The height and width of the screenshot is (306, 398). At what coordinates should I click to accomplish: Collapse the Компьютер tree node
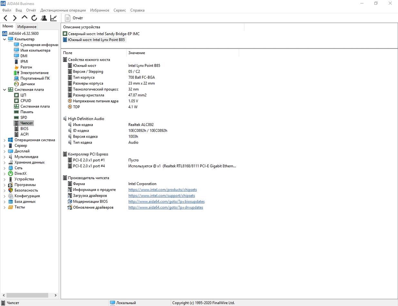click(5, 39)
